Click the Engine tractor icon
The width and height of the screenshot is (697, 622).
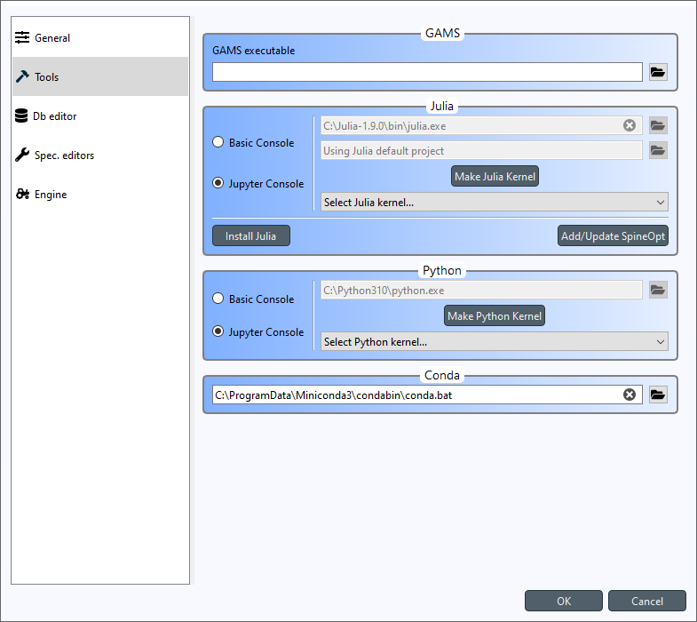click(22, 194)
